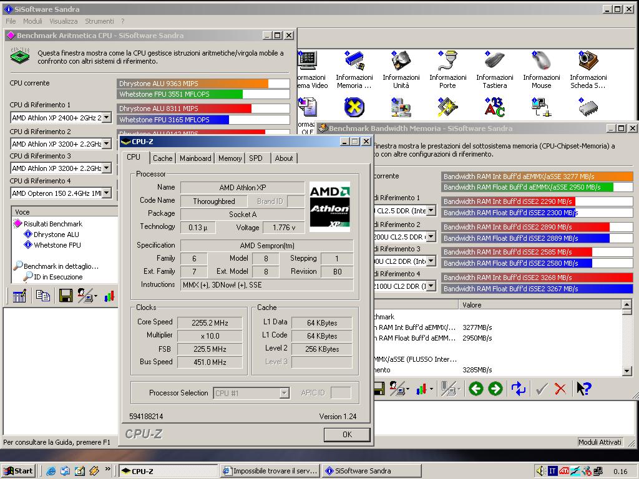Select 'Benchmark in dettaglio...' tree item
Screen dimensions: 639x479
[x=61, y=266]
